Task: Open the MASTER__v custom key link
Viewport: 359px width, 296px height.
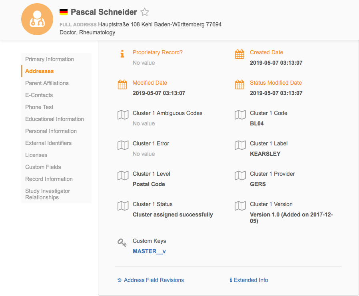Action: [x=149, y=251]
